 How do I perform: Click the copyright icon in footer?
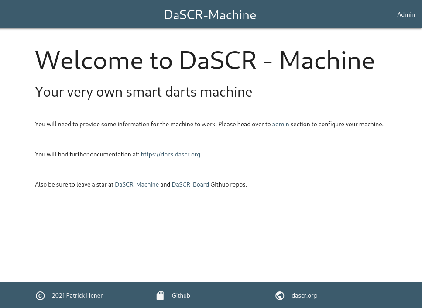click(40, 296)
